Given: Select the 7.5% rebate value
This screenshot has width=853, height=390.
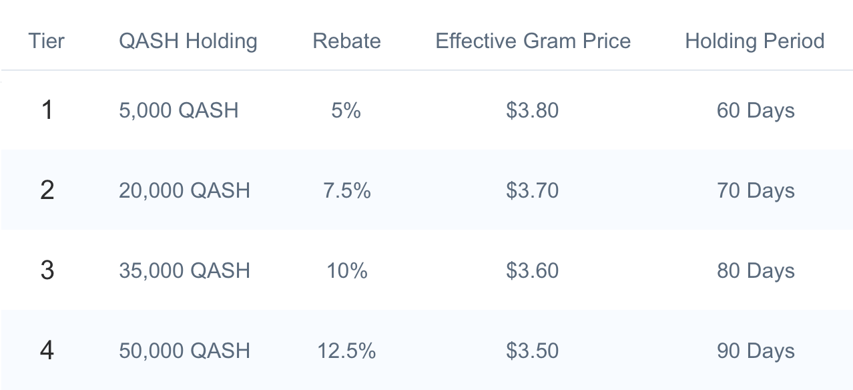Looking at the screenshot, I should pyautogui.click(x=346, y=190).
